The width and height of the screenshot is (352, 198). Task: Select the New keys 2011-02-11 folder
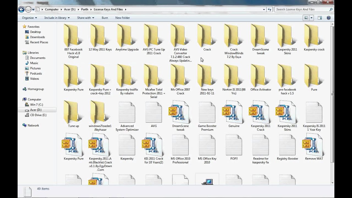click(207, 79)
